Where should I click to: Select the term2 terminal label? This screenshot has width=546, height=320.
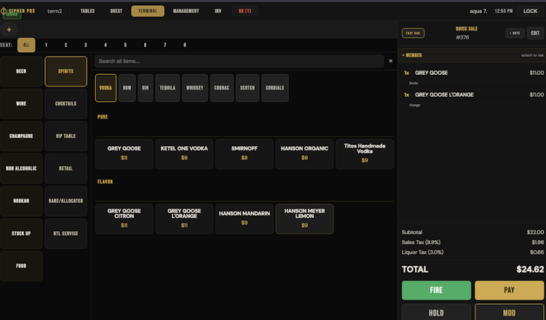coord(55,11)
